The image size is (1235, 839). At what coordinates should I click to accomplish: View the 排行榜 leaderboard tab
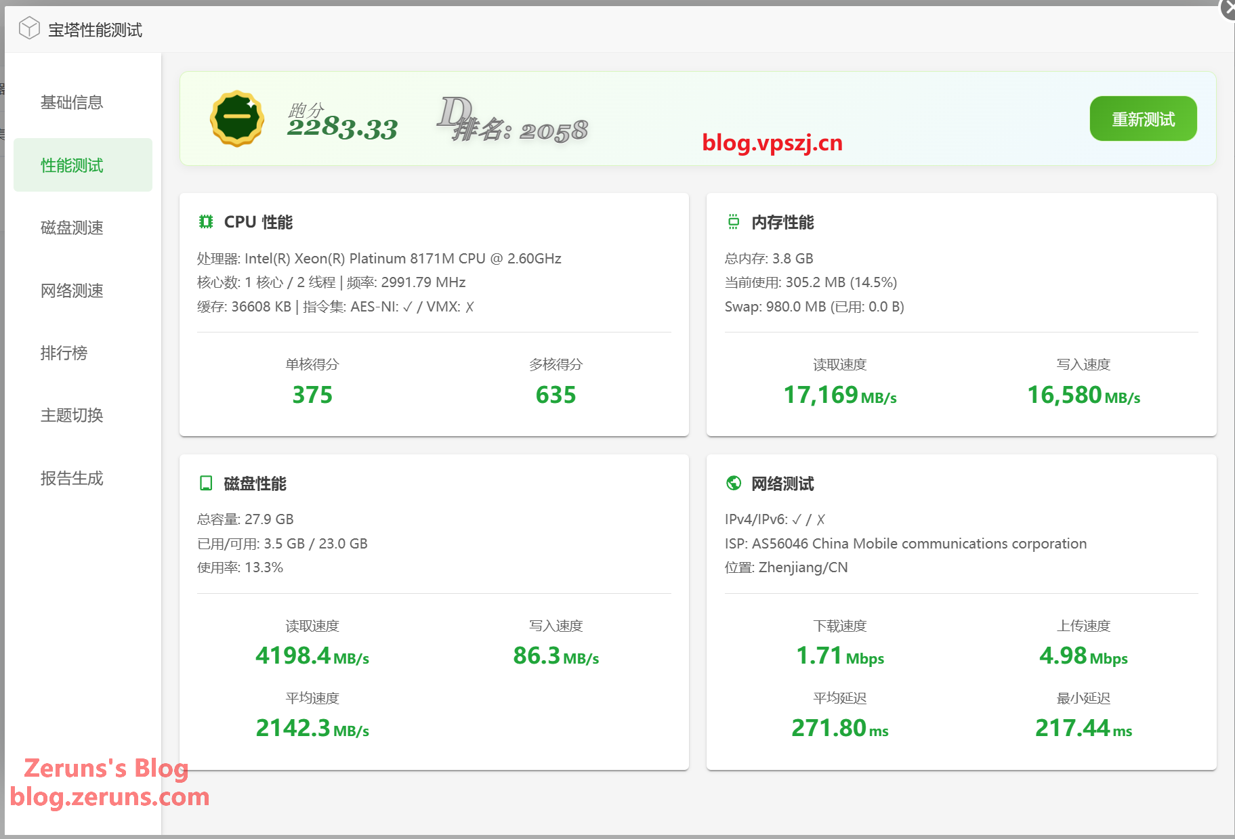[x=64, y=353]
